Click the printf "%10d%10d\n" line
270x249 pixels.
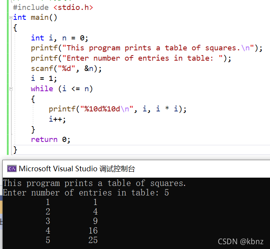pos(118,109)
